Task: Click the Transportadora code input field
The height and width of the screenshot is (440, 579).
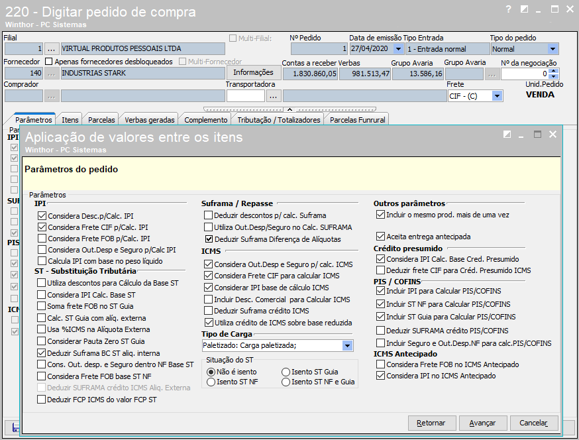Action: click(x=246, y=96)
